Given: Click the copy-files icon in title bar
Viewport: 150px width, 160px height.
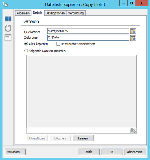Looking at the screenshot, I should pyautogui.click(x=5, y=4).
